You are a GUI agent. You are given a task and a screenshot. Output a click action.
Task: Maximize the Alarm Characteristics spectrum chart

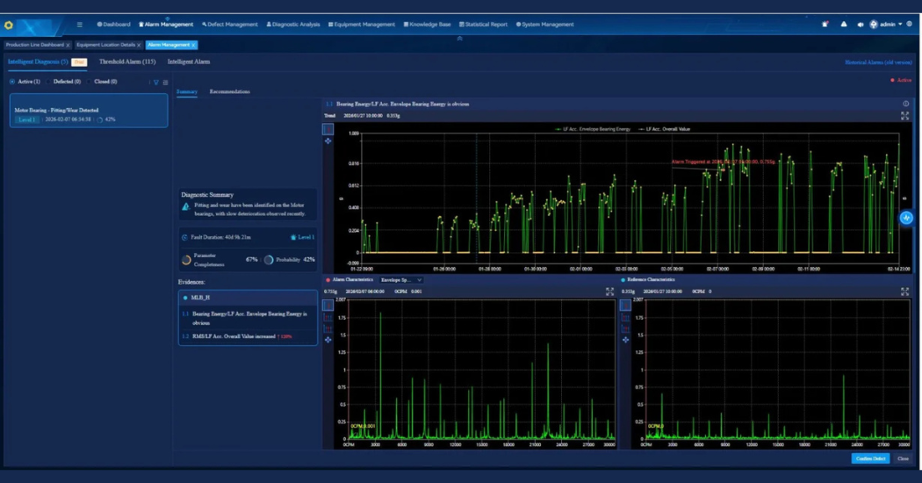[x=609, y=292]
